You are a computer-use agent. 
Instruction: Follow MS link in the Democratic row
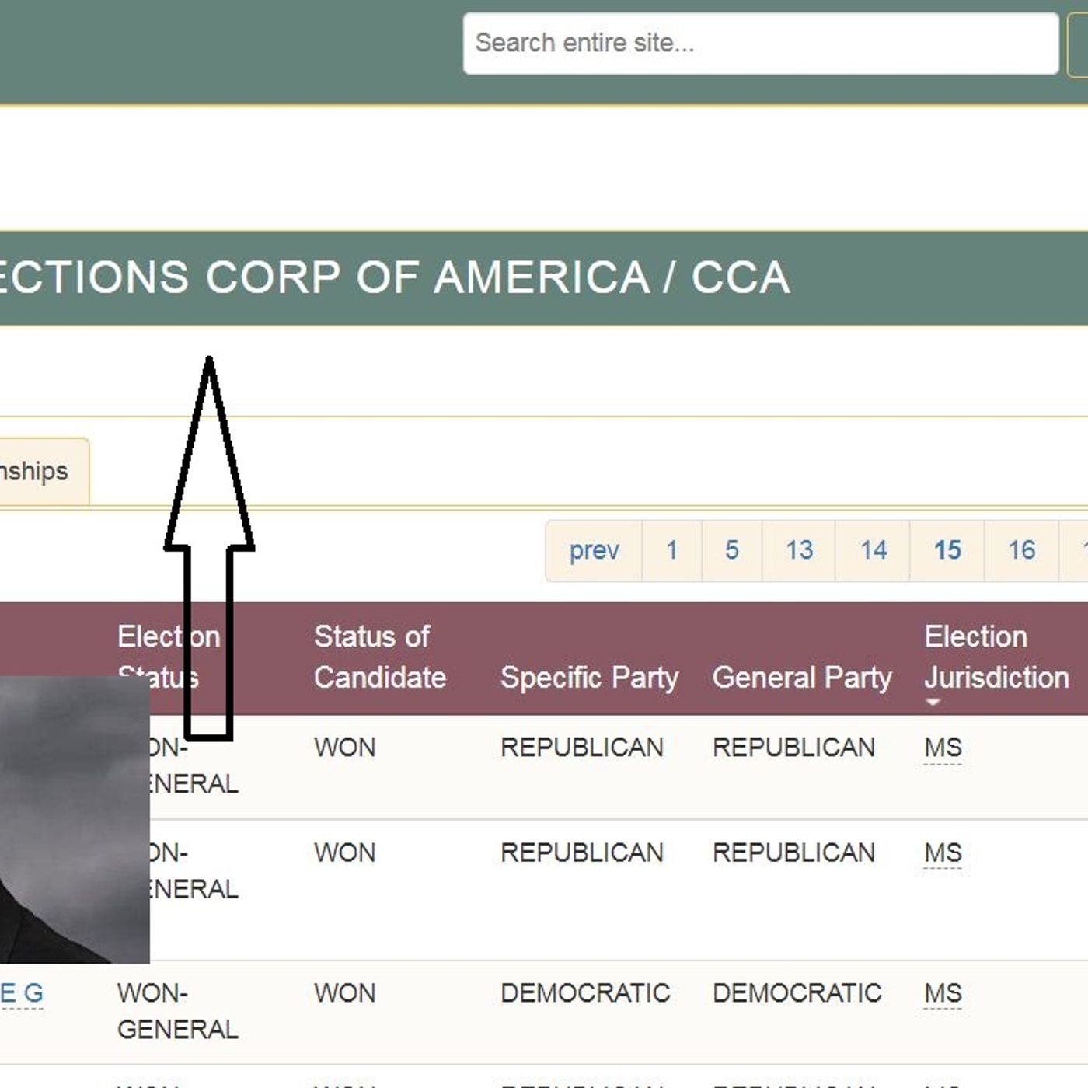tap(943, 993)
